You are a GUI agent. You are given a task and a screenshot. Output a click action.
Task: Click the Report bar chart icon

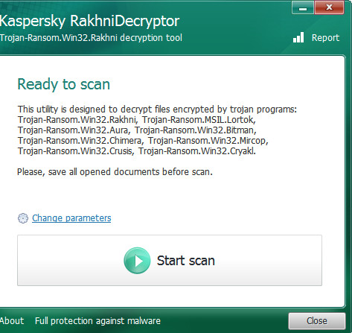point(298,37)
